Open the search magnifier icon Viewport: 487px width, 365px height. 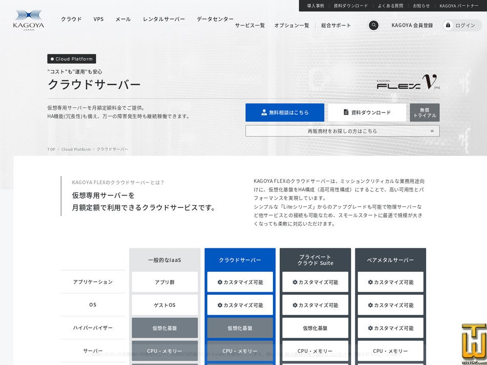(x=373, y=25)
